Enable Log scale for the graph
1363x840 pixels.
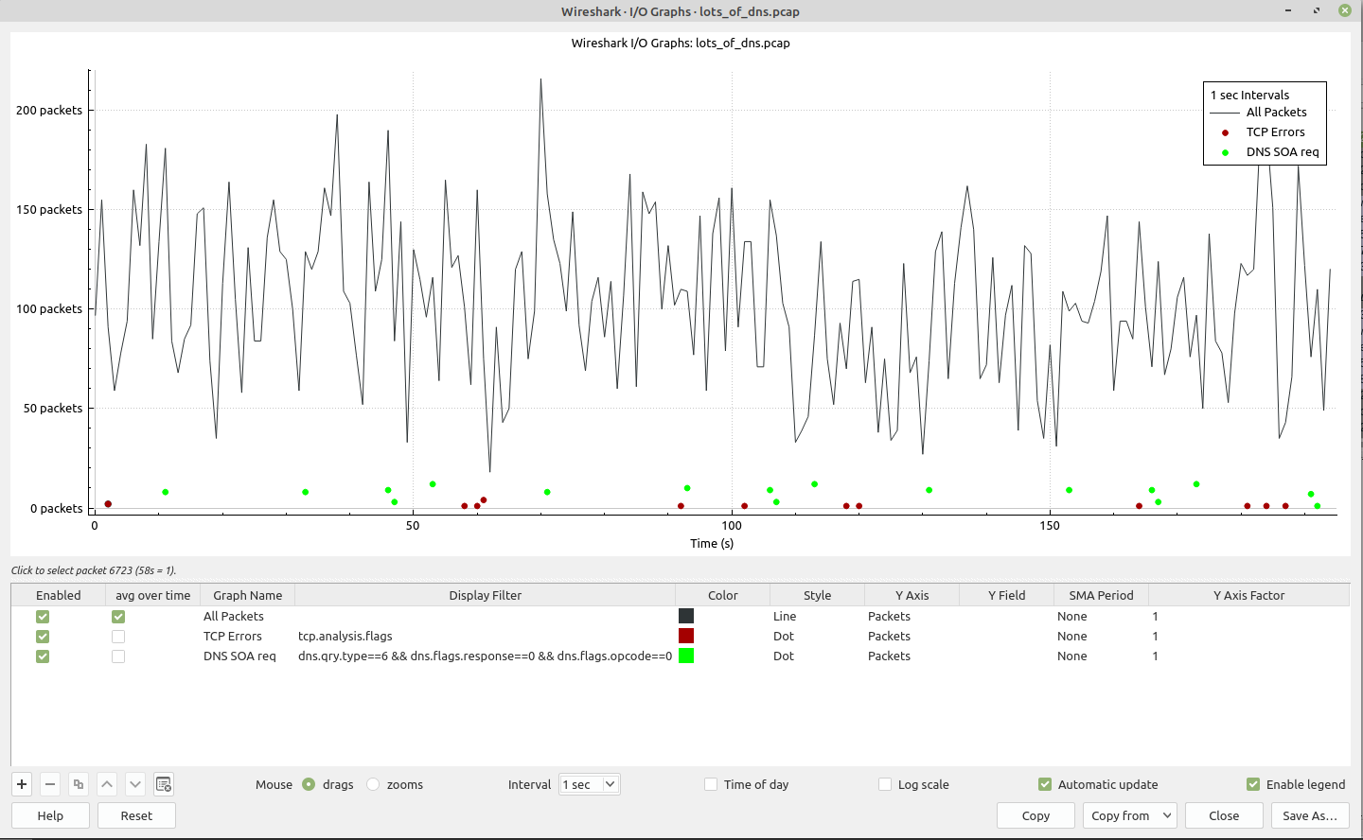pyautogui.click(x=884, y=784)
